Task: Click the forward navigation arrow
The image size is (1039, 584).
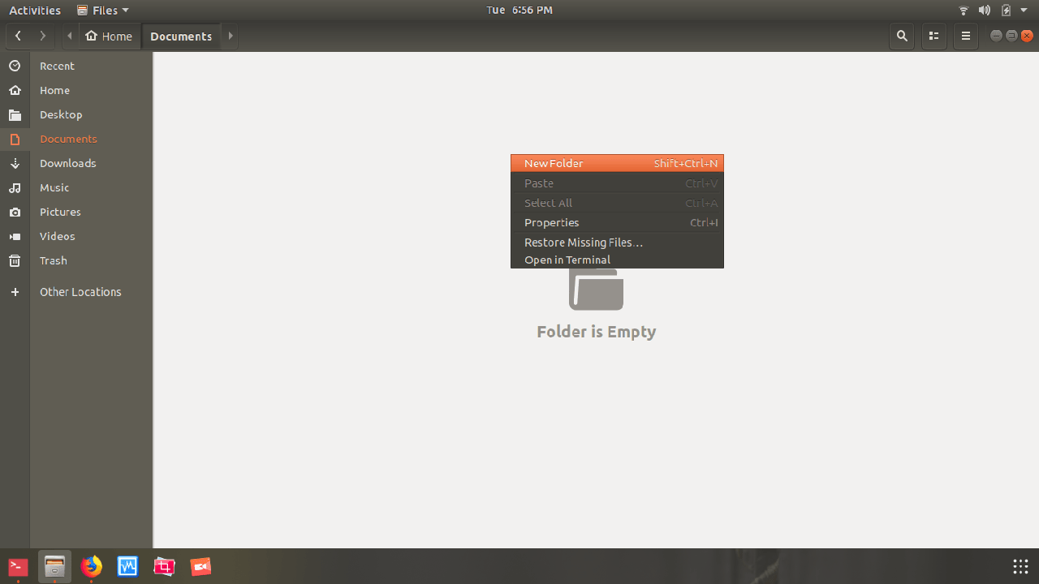Action: (x=42, y=36)
